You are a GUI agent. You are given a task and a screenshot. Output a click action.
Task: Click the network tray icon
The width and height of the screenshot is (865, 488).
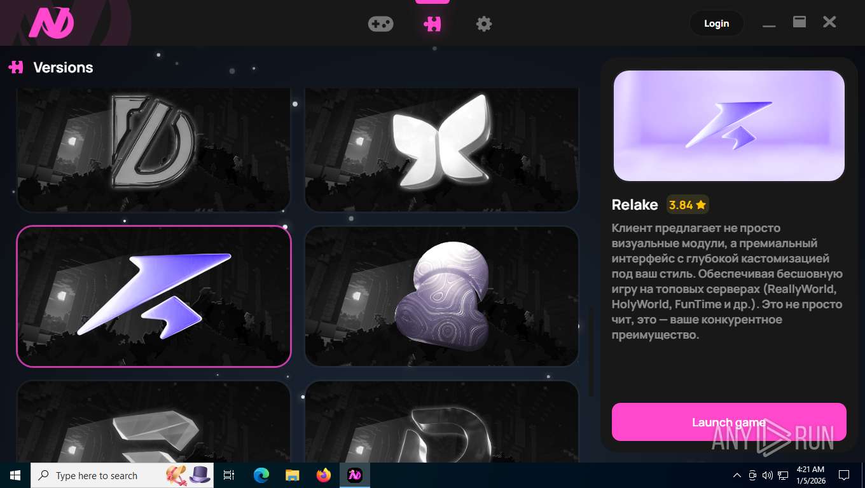point(783,475)
